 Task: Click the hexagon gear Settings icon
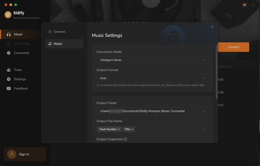tap(8, 79)
